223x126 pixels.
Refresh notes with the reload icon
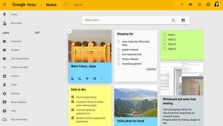pyautogui.click(x=182, y=5)
